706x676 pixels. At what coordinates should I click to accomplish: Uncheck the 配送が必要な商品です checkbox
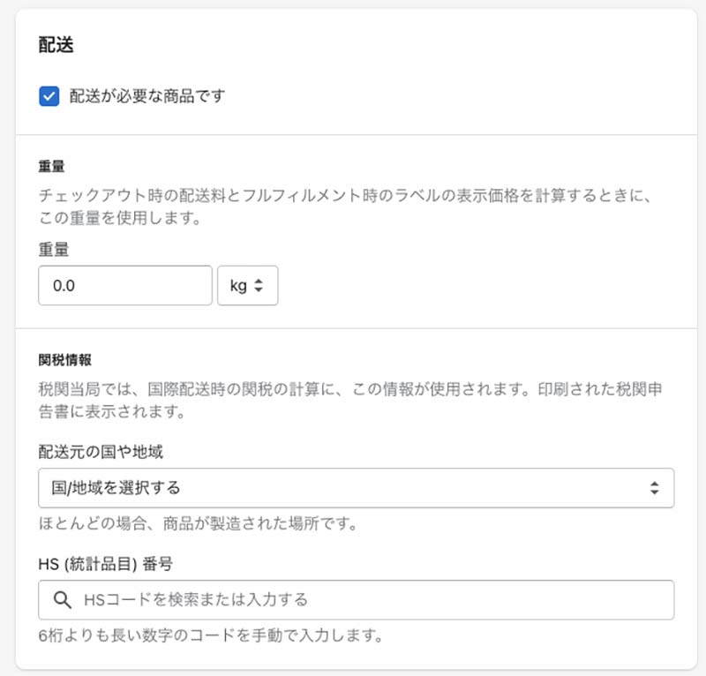point(49,95)
